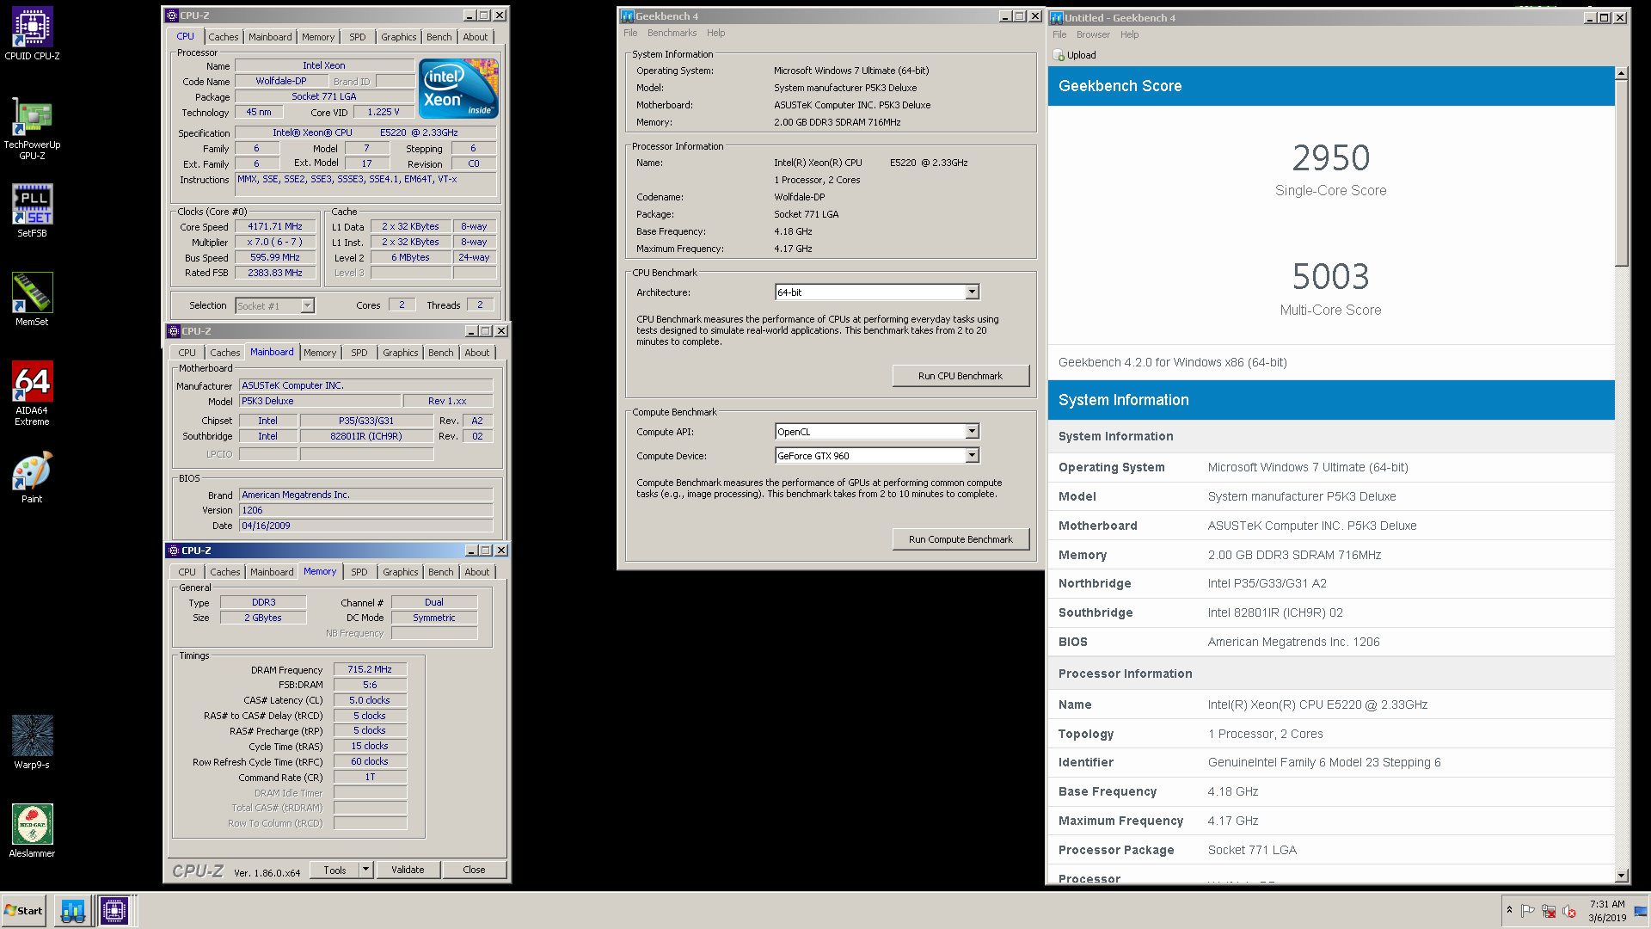Click the Command Rate 1T value
This screenshot has height=929, width=1651.
370,777
